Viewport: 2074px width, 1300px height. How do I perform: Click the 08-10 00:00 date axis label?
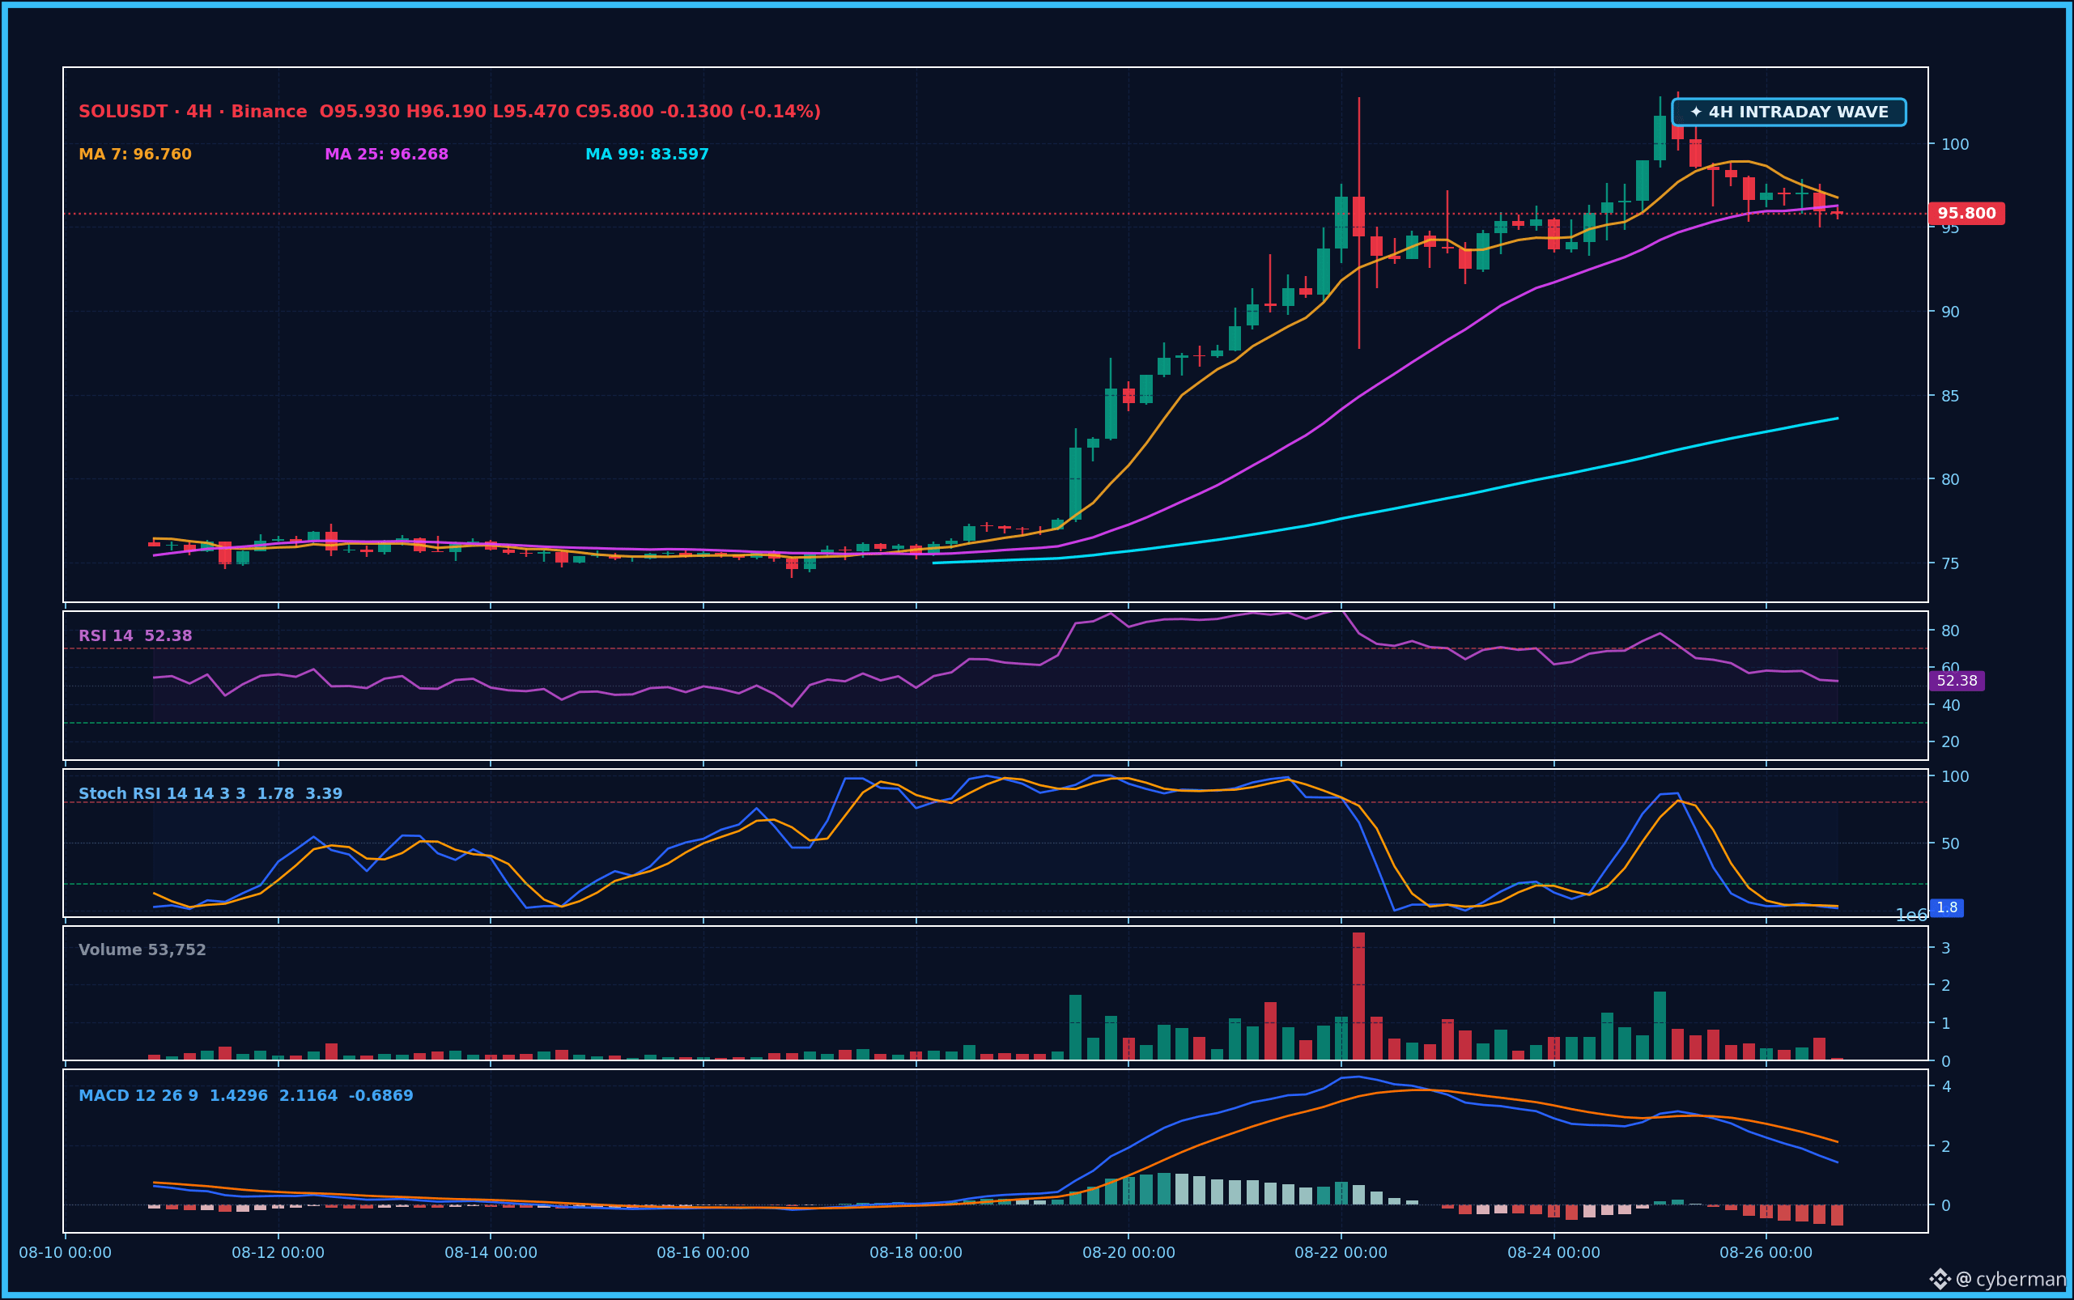[66, 1253]
